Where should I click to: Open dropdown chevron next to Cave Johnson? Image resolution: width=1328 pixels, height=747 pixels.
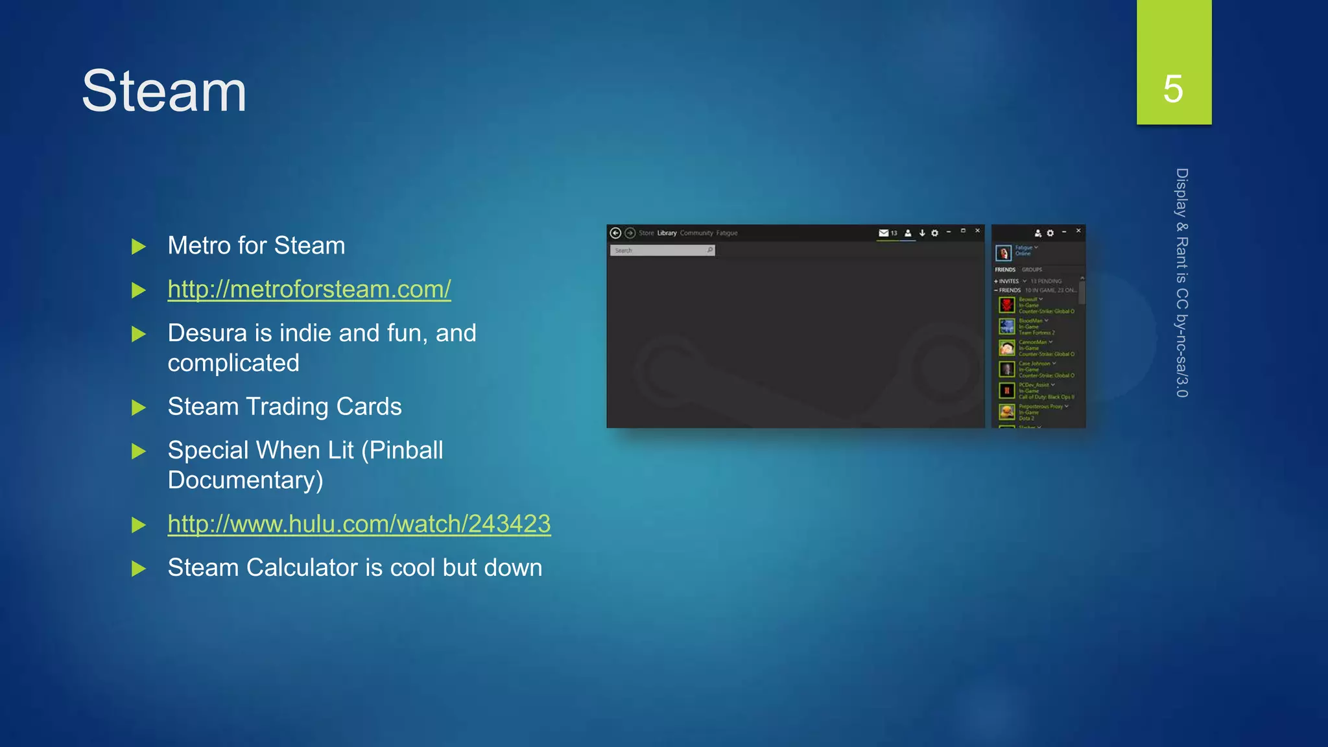(1054, 363)
